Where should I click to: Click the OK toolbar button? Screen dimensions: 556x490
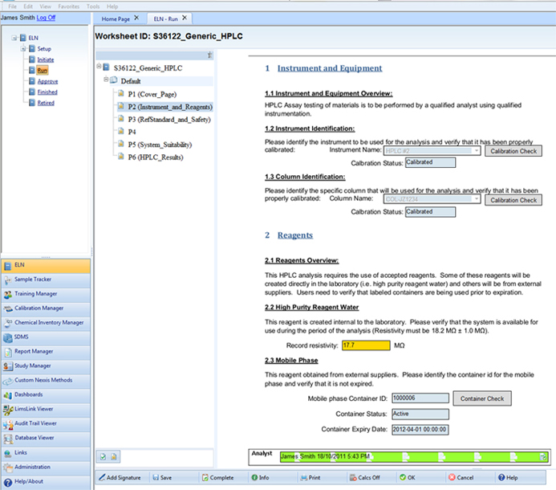tap(408, 478)
